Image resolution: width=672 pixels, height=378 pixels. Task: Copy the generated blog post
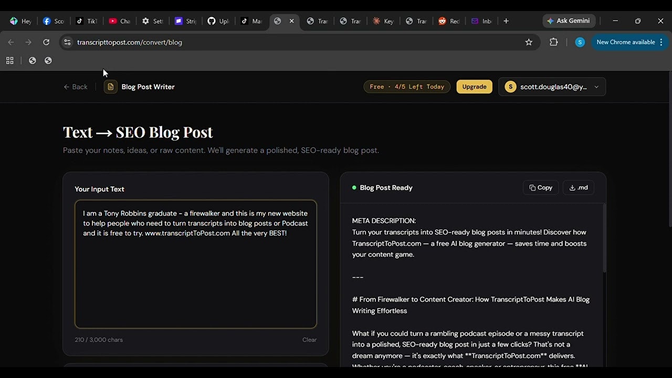pyautogui.click(x=541, y=187)
